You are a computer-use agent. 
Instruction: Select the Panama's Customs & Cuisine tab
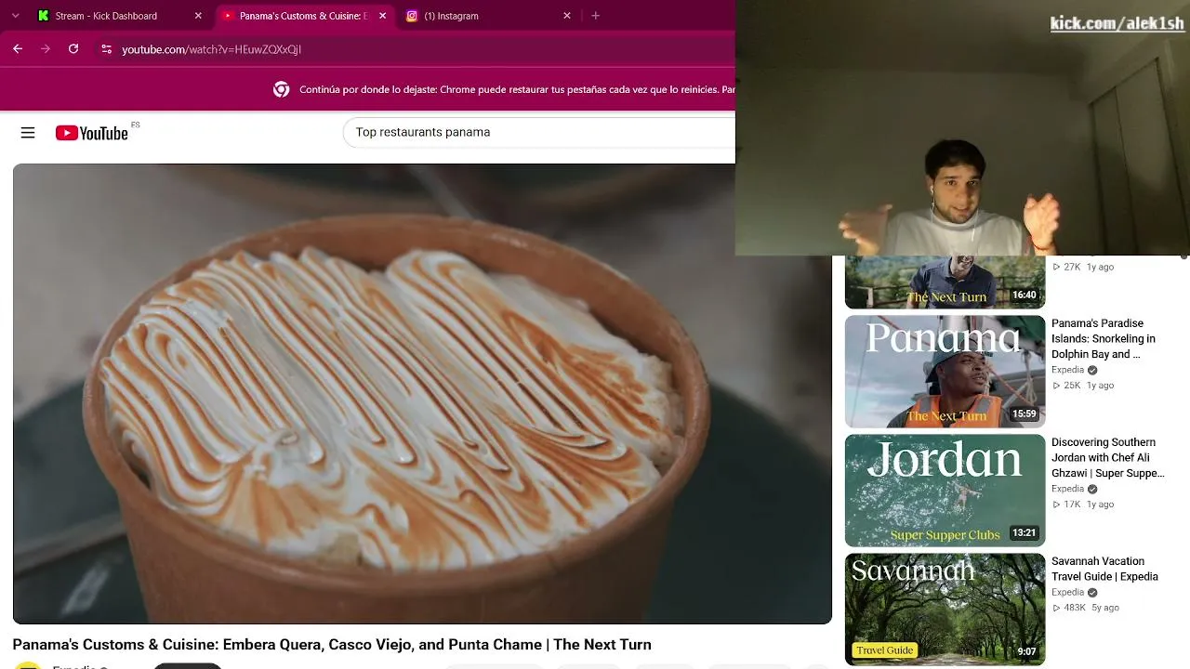tap(303, 16)
